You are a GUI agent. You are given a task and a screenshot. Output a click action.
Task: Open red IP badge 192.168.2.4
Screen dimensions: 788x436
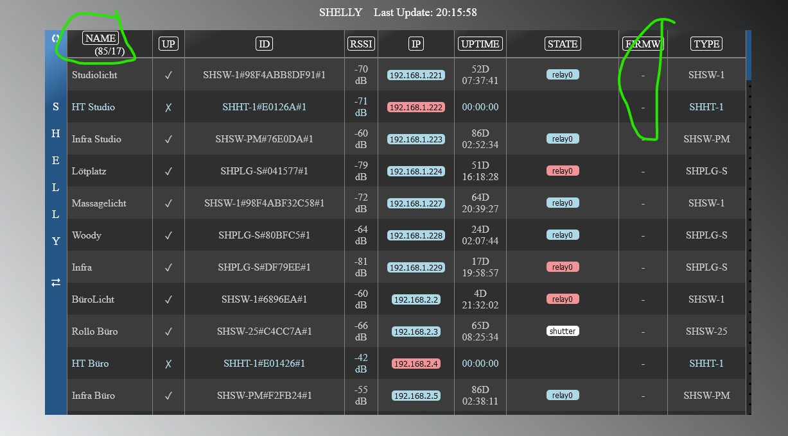click(416, 364)
